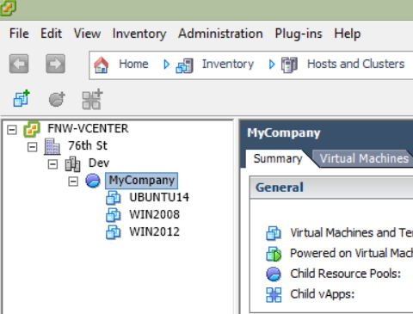
Task: Select the UBUNTU14 virtual machine
Action: pos(159,197)
